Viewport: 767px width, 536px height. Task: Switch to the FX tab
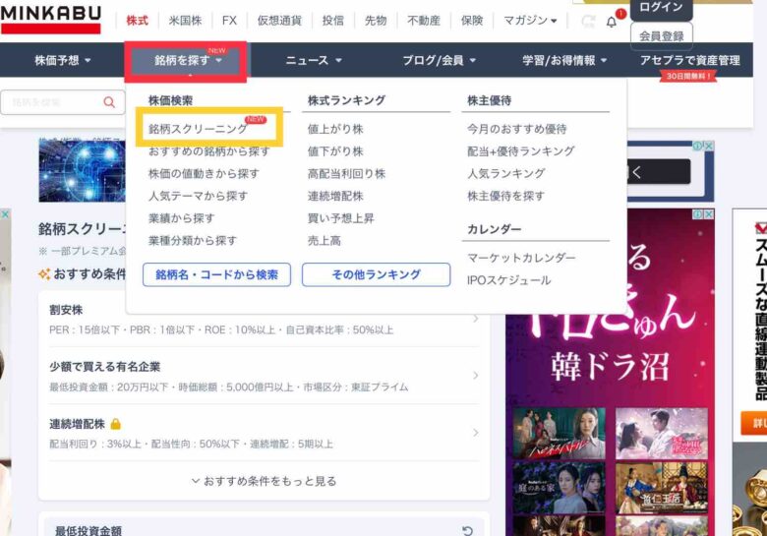pos(229,21)
